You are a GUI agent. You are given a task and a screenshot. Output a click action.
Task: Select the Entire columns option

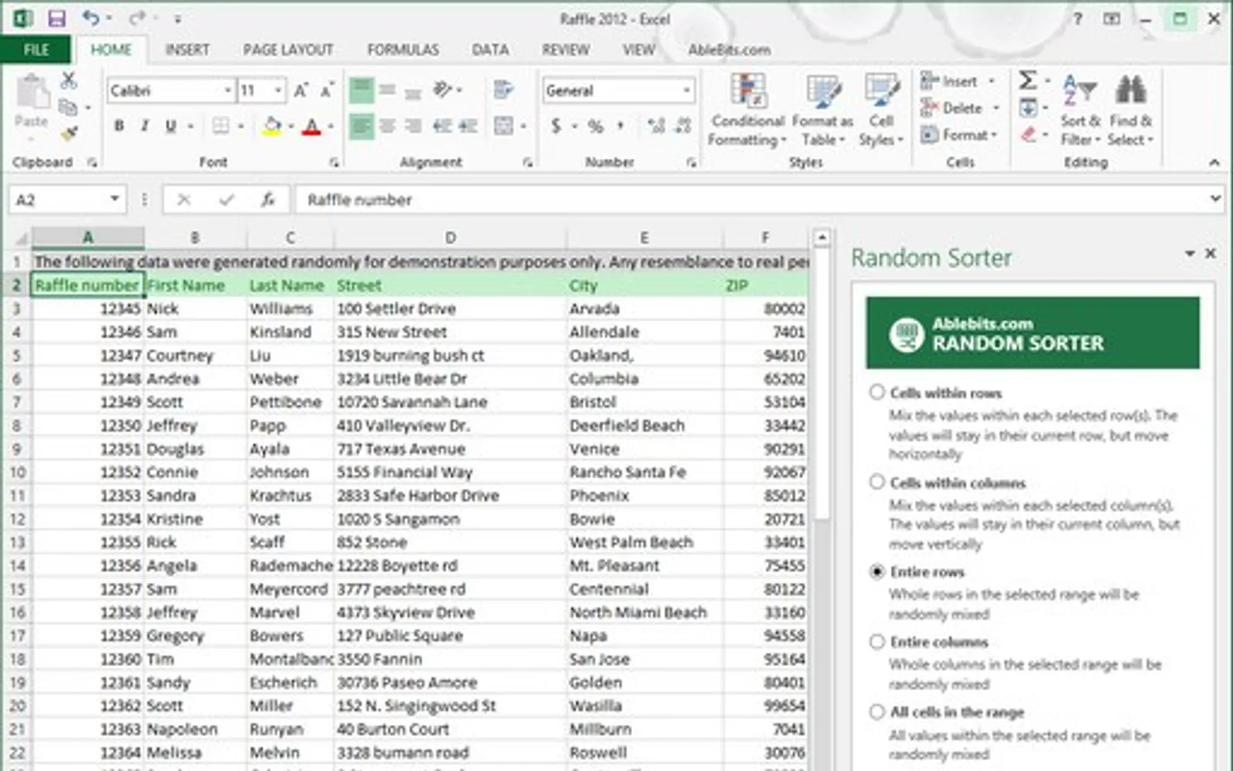[876, 641]
